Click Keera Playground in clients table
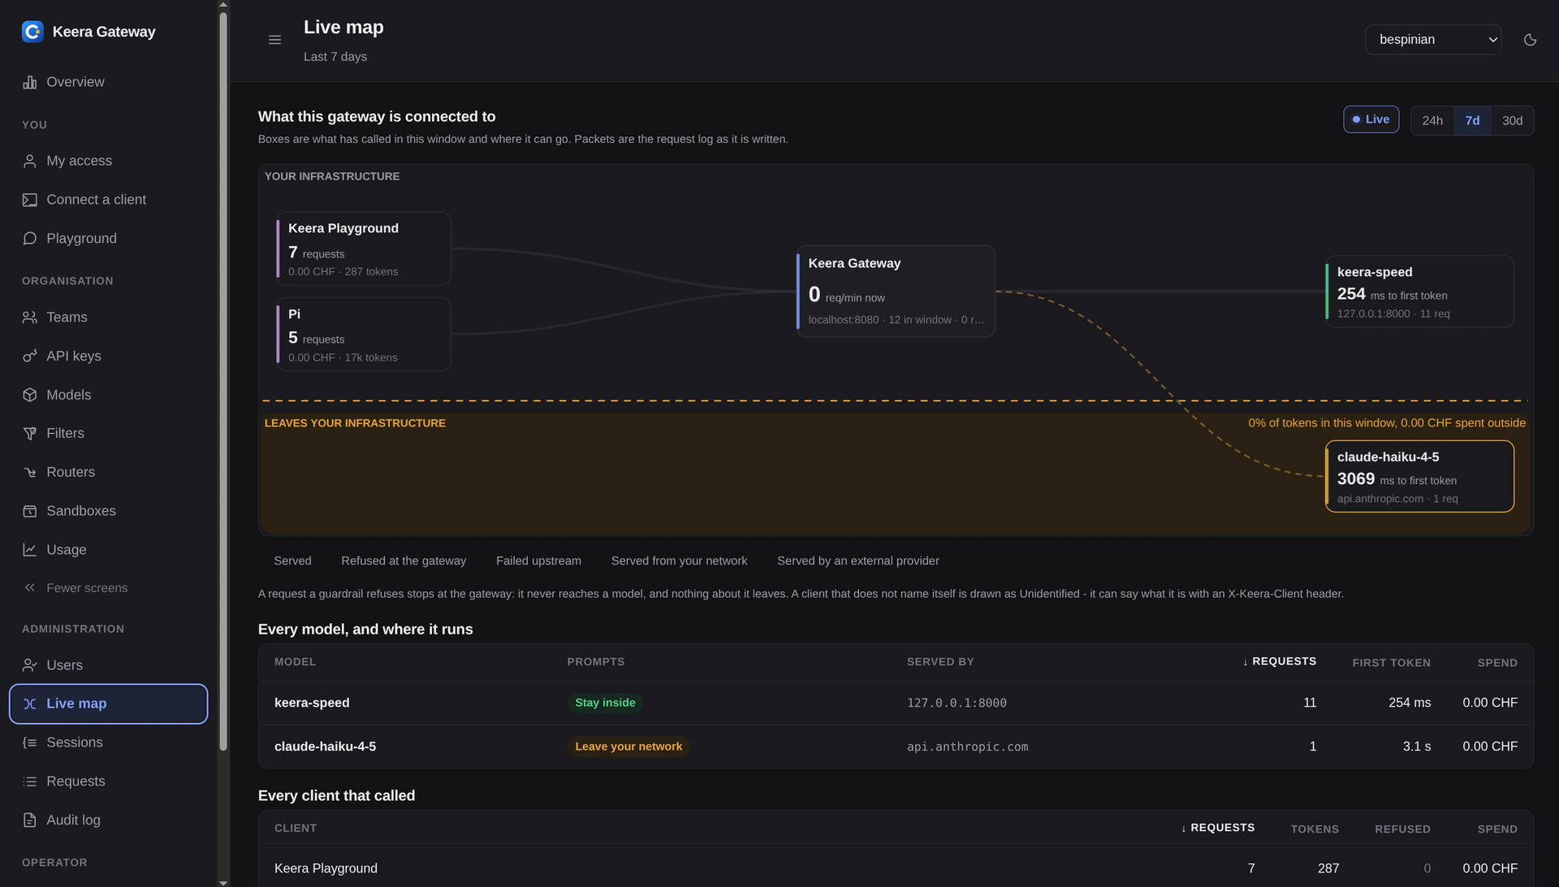 coord(326,868)
